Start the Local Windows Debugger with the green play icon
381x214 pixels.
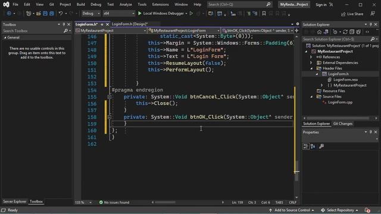click(140, 13)
